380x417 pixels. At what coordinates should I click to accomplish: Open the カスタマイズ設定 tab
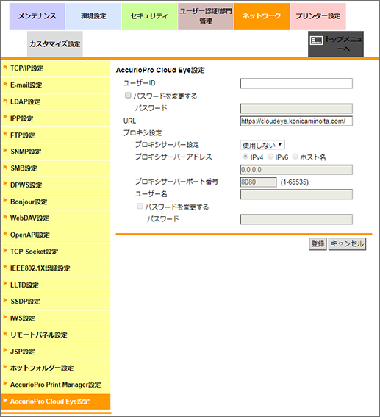coord(54,44)
